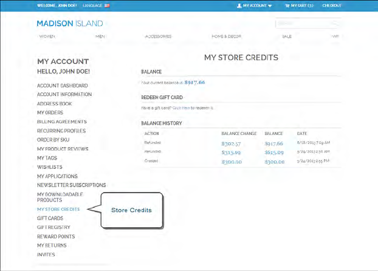Screen dimensions: 378x271
Task: Open My Tags
Action: (x=47, y=158)
